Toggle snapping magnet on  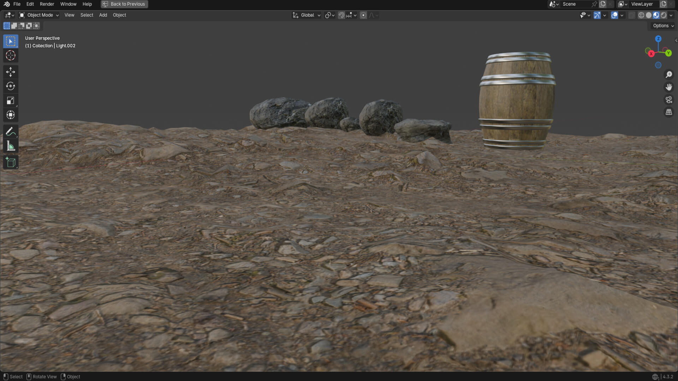tap(341, 15)
